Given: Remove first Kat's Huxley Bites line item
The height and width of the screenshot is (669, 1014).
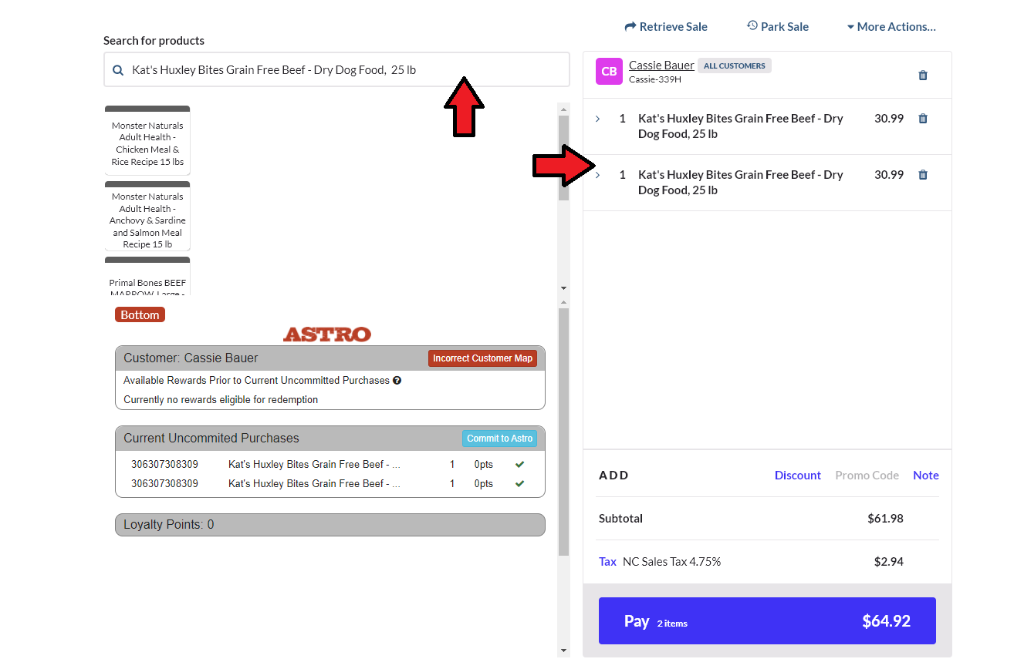Looking at the screenshot, I should pos(922,119).
